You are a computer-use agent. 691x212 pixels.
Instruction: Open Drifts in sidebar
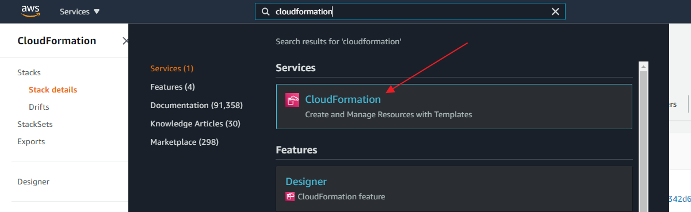(x=39, y=107)
